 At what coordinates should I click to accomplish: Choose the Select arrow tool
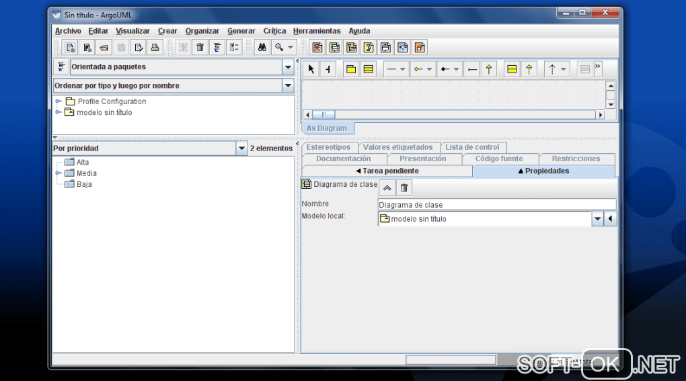(311, 69)
